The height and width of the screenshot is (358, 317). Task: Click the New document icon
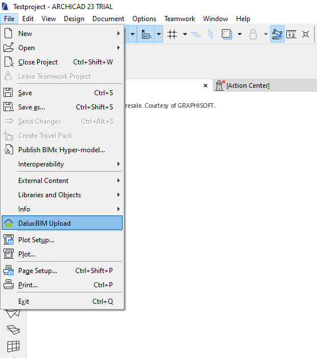coord(9,33)
